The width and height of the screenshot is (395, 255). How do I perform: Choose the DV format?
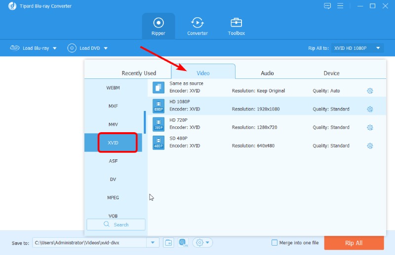[x=113, y=180]
